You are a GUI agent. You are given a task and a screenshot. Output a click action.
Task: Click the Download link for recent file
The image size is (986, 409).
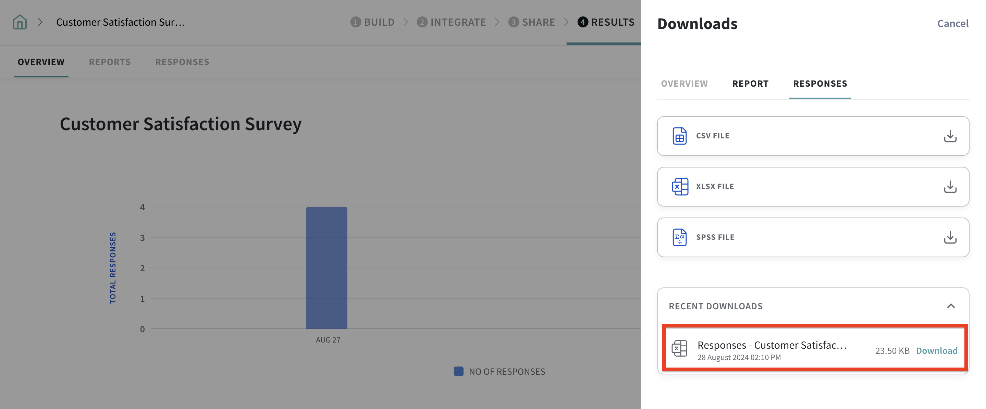pos(937,350)
